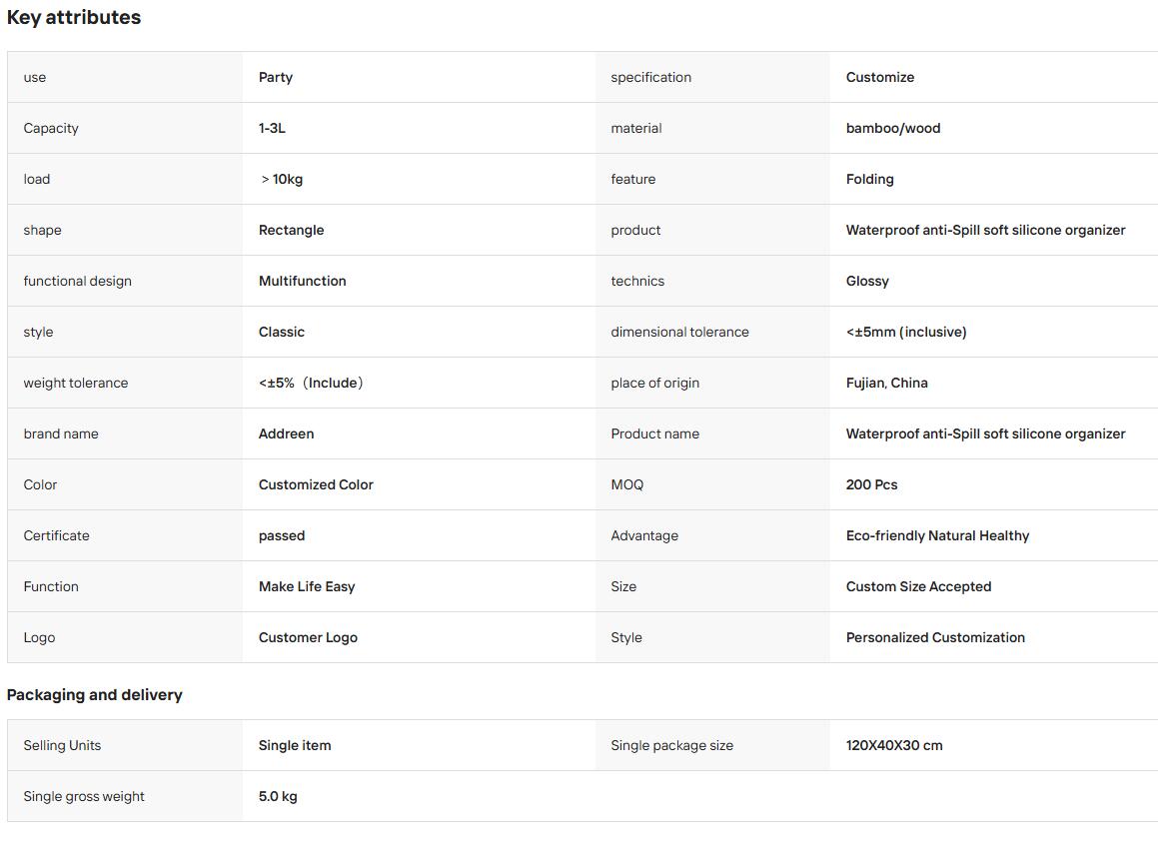The image size is (1158, 845).
Task: Select the Glossy technics value
Action: pos(867,281)
